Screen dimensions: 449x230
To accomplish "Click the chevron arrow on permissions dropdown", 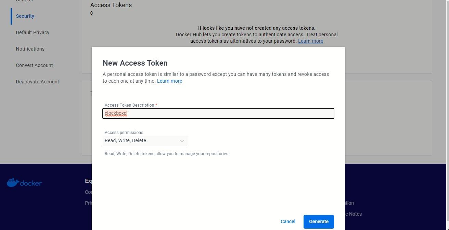I will 182,141.
